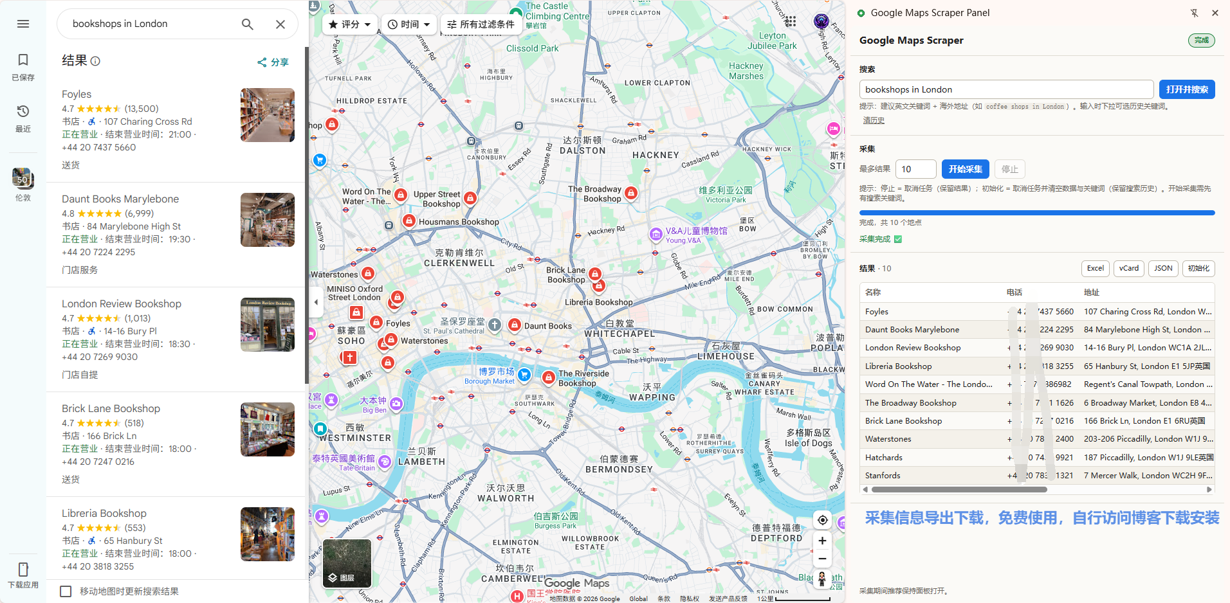
Task: Open the all filters button
Action: tap(481, 24)
